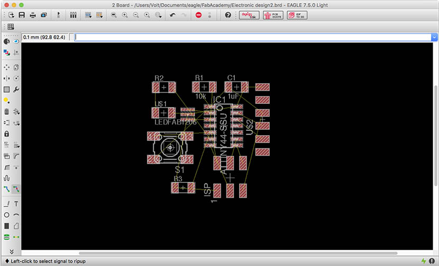Select the Pinswap tool
This screenshot has width=439, height=266.
(6, 123)
